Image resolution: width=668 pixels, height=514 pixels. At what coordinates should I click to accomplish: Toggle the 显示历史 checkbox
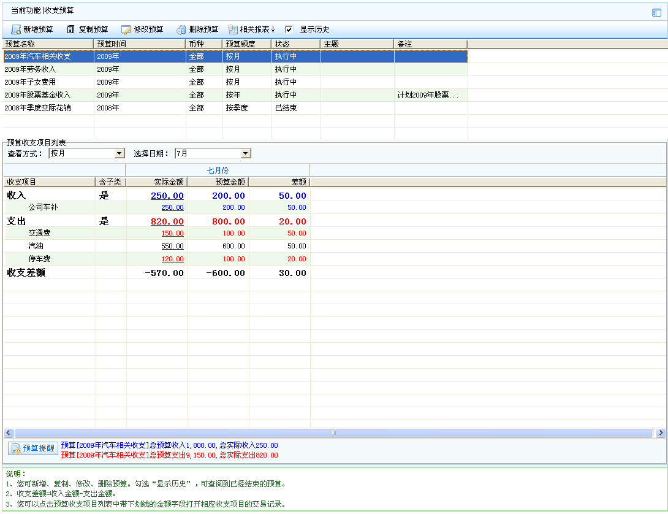(x=289, y=29)
